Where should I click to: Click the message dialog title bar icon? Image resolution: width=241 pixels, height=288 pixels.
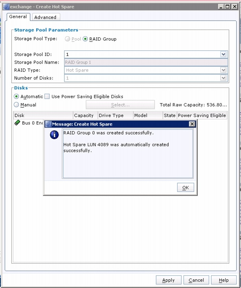tap(48, 124)
